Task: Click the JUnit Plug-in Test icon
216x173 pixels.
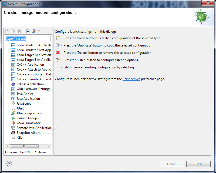Action: pos(13,113)
